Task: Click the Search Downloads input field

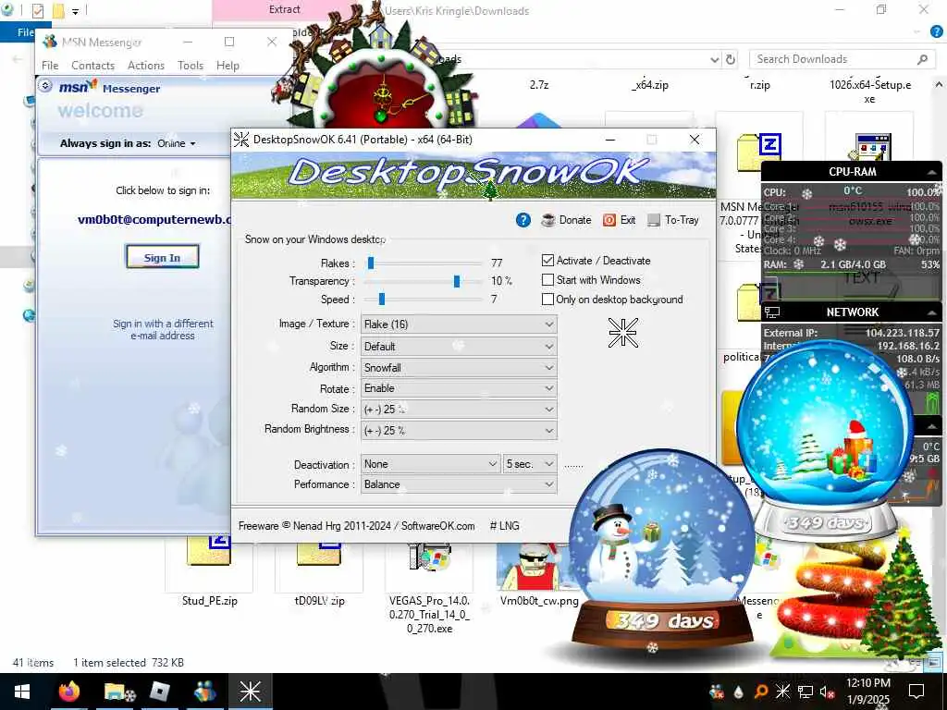Action: coord(833,59)
